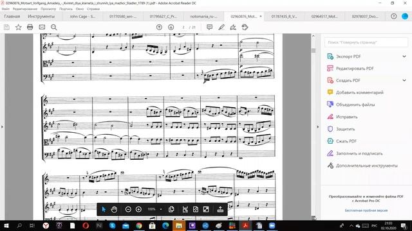This screenshot has height=231, width=412.
Task: Open the Добавить комментарий tool
Action: [x=360, y=92]
